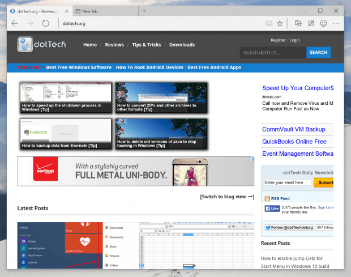Open reading view book icon

(x=269, y=23)
